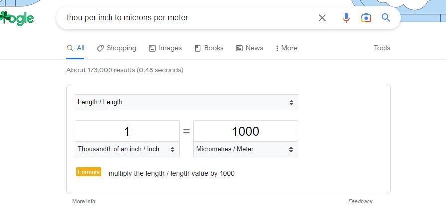Screen dimensions: 446x206
Task: Edit the input value field showing 1
Action: click(x=127, y=131)
